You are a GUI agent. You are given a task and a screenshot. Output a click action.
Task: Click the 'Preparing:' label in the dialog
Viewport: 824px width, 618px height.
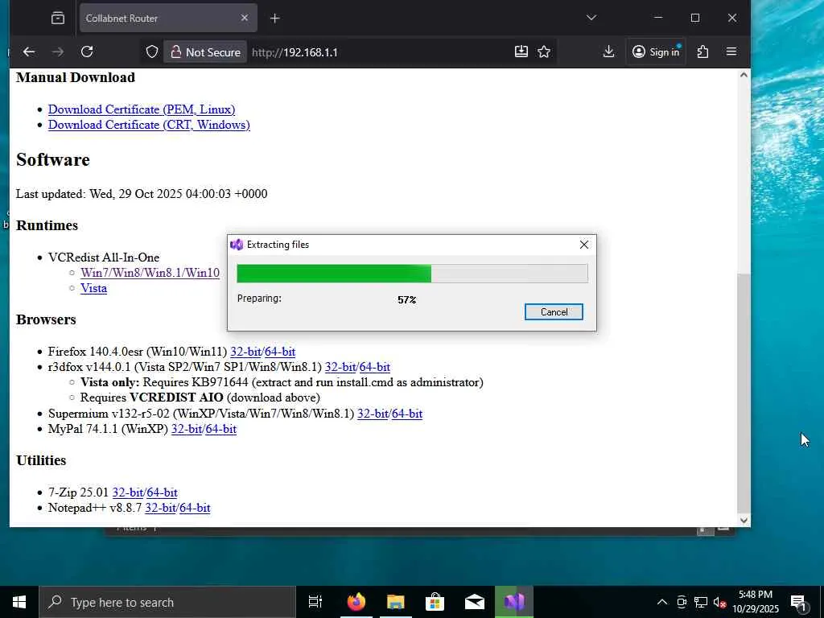click(x=259, y=299)
